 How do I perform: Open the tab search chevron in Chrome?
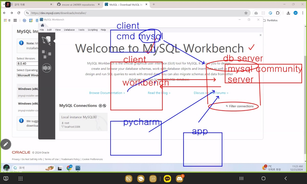click(4, 4)
